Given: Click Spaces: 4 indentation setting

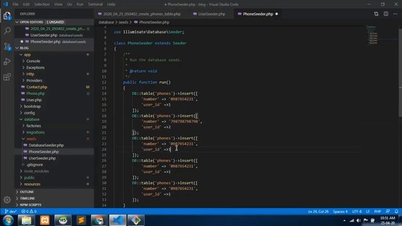Looking at the screenshot, I should pyautogui.click(x=340, y=212).
